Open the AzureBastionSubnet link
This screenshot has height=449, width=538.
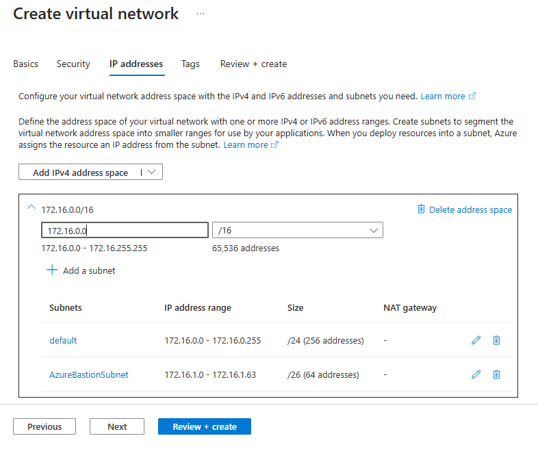(89, 374)
